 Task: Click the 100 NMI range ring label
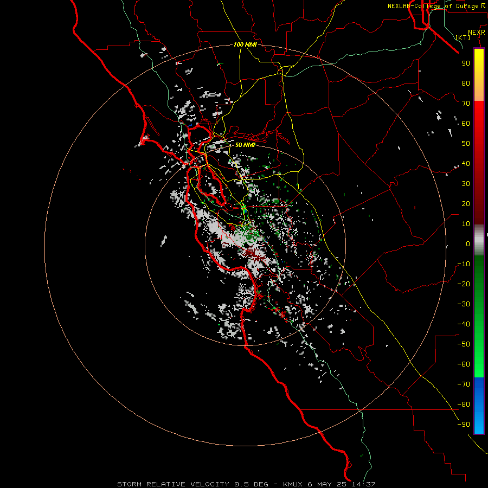tap(245, 44)
